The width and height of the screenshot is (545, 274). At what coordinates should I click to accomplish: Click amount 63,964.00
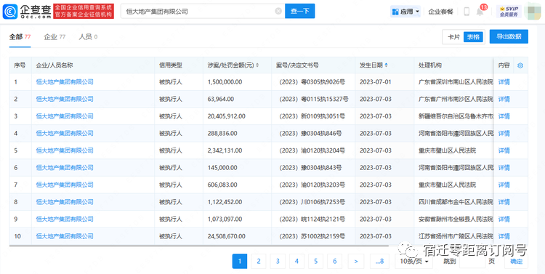[221, 99]
